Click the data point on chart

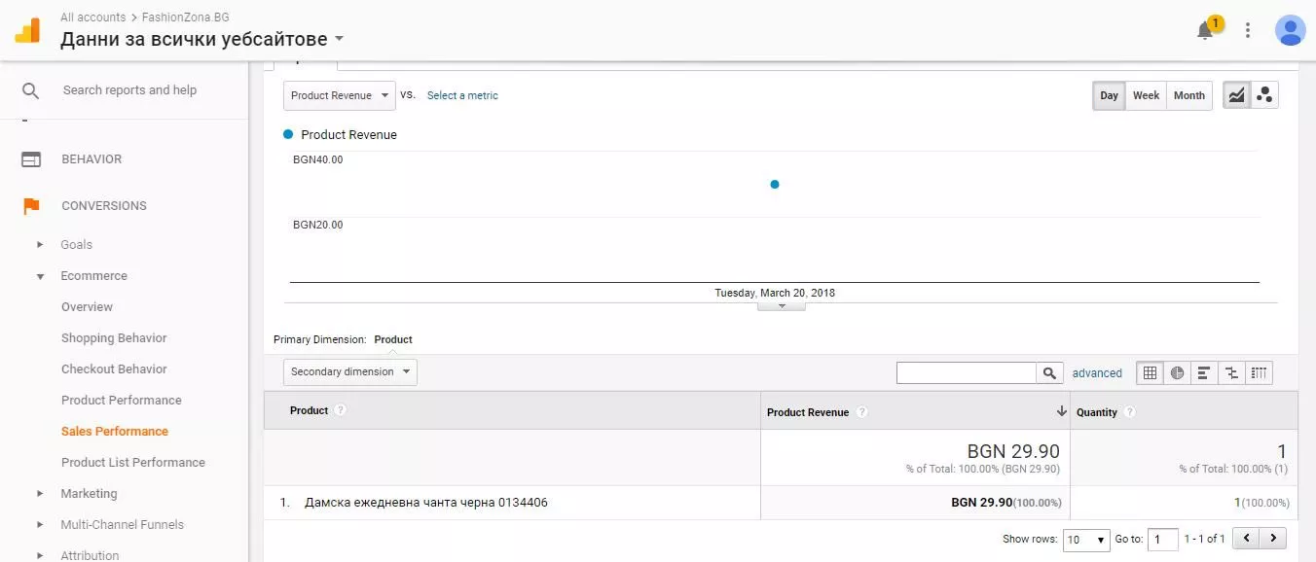775,184
